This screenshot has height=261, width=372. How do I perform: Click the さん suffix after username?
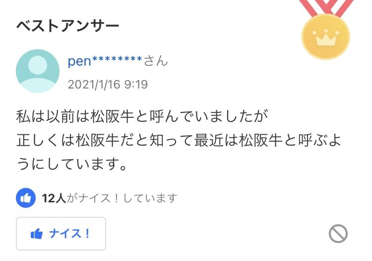tap(156, 62)
